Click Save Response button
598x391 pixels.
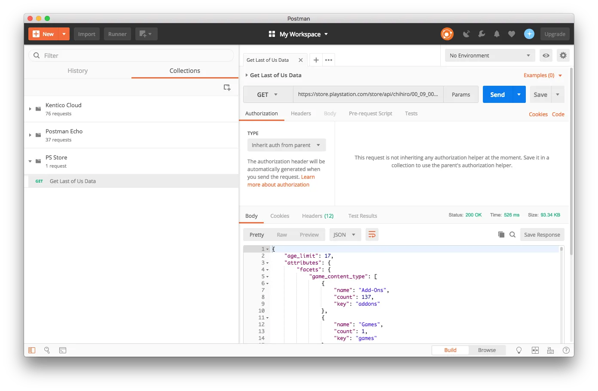(542, 235)
